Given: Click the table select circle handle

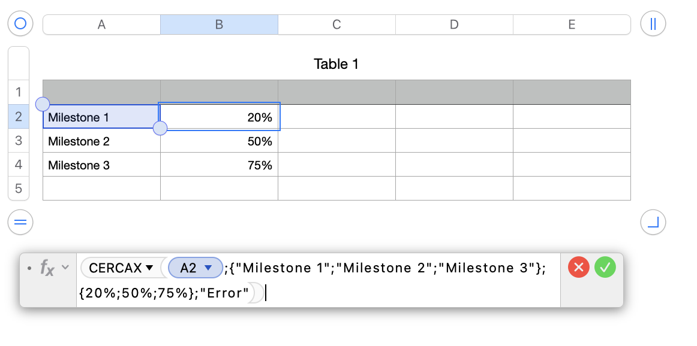Looking at the screenshot, I should click(20, 24).
